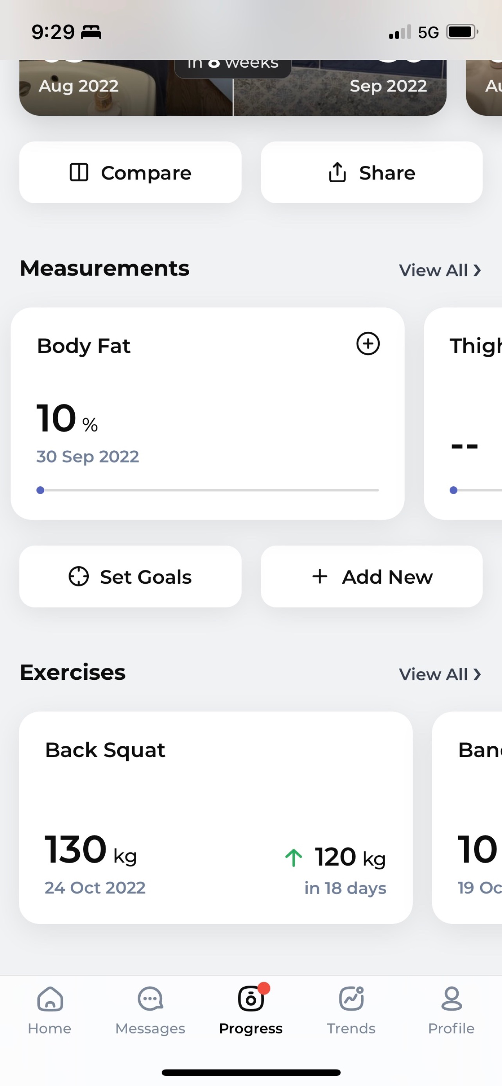Tap the Set Goals target icon
This screenshot has width=502, height=1086.
pyautogui.click(x=79, y=576)
